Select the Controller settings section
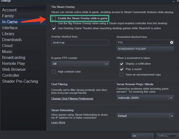Viewport: 179px width, 139px height. 11,75
